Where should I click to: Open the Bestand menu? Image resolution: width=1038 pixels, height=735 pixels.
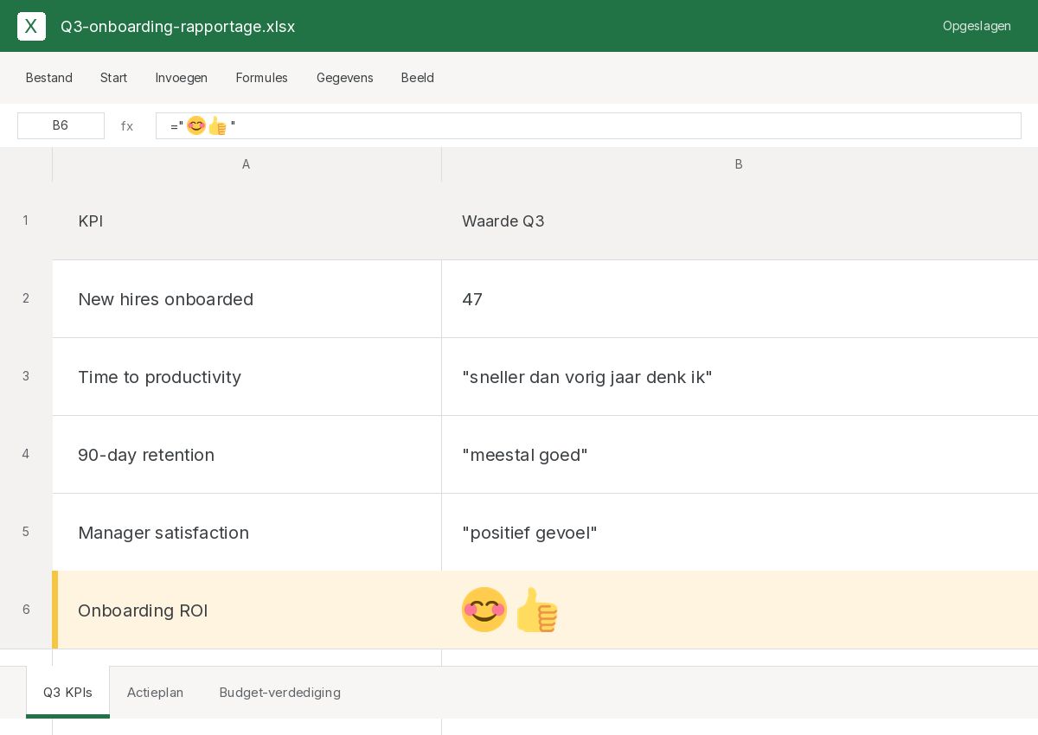[x=49, y=78]
